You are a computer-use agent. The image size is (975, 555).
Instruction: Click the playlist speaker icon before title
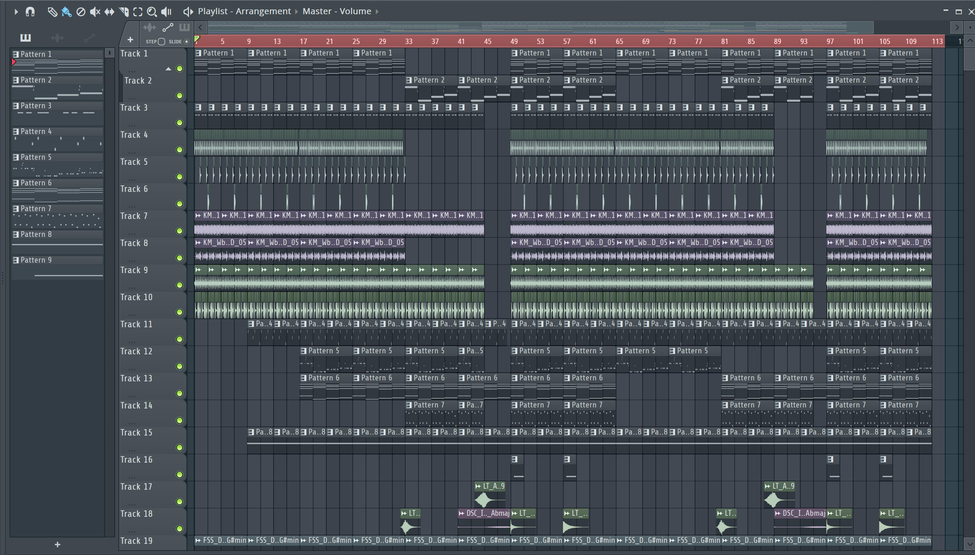coord(188,12)
